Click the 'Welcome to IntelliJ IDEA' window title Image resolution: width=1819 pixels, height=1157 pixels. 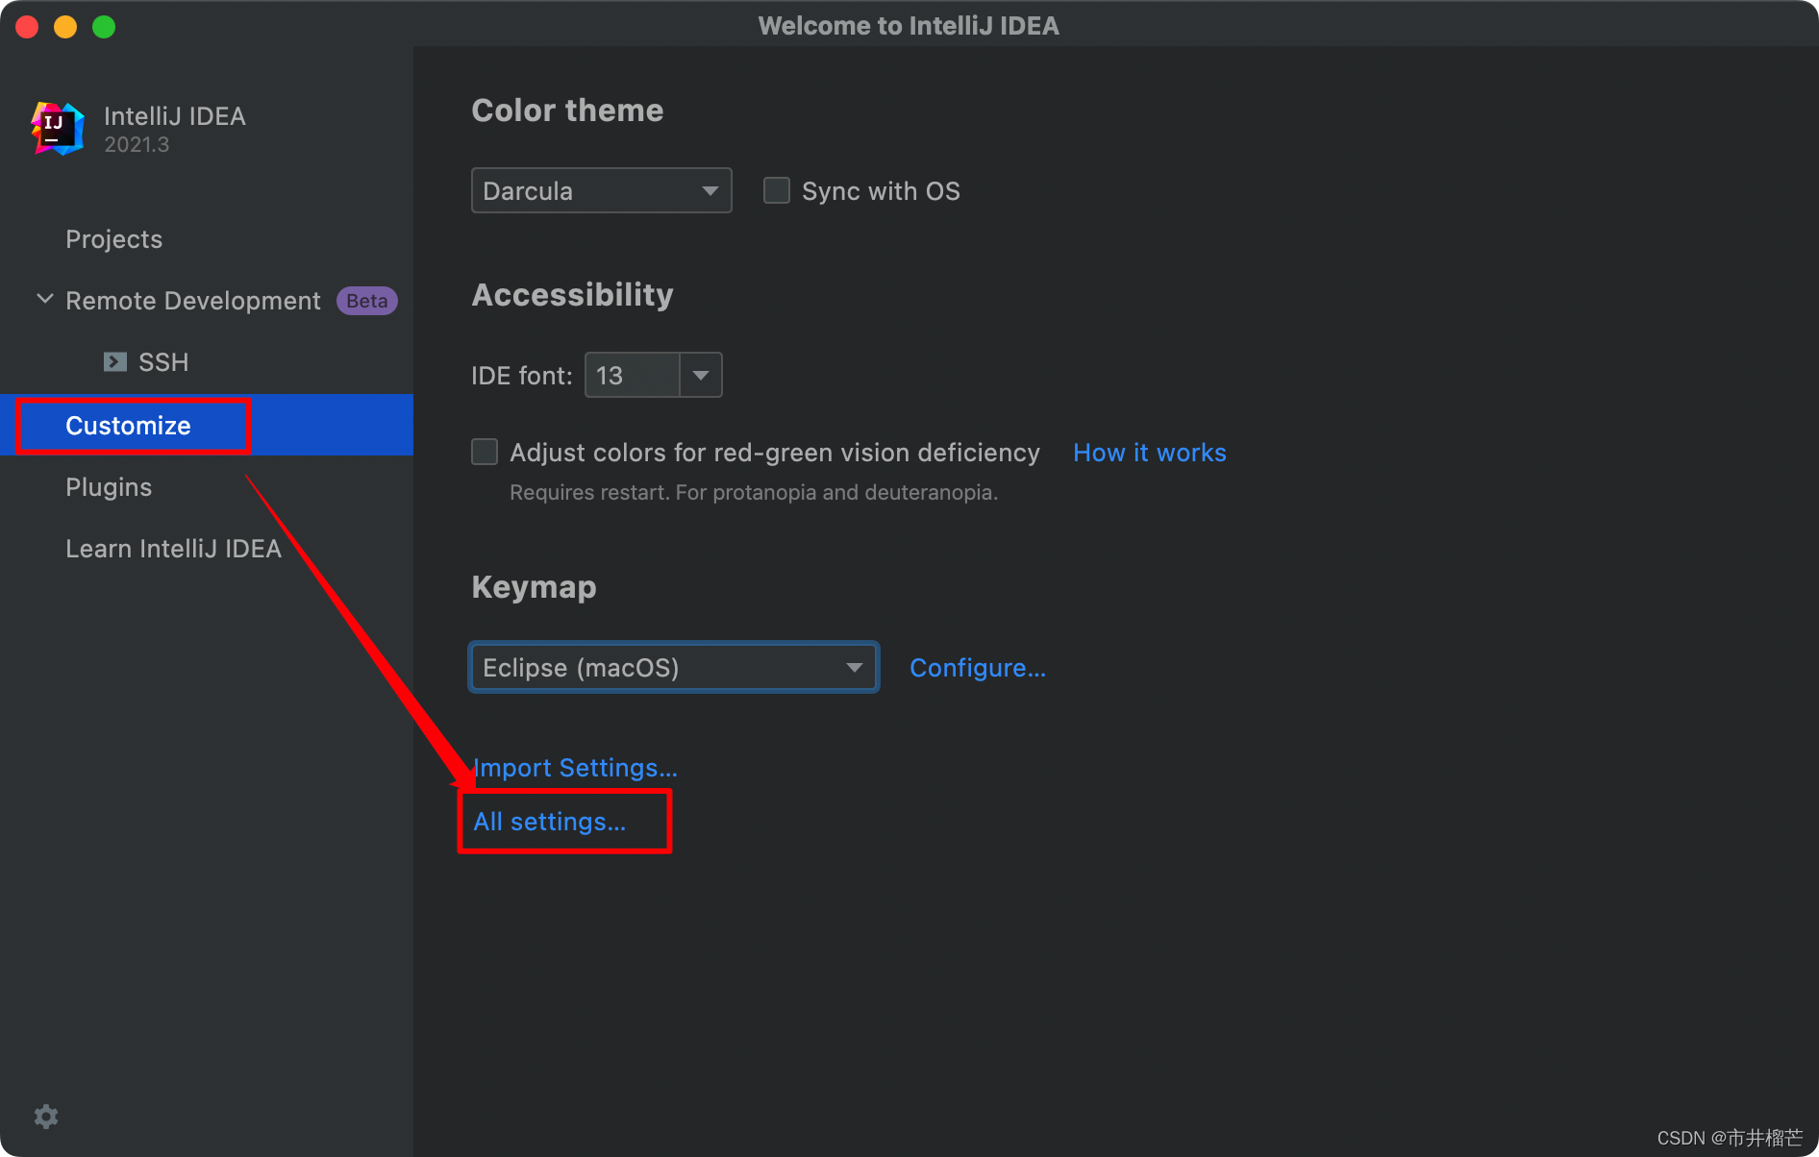[x=909, y=26]
